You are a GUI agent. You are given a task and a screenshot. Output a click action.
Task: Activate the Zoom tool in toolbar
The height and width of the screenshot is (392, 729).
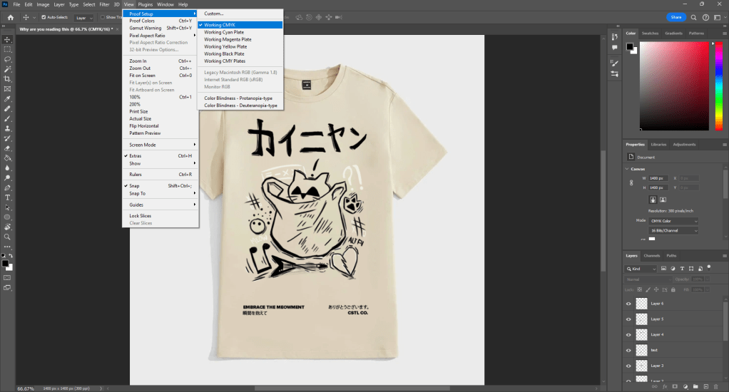tap(7, 237)
